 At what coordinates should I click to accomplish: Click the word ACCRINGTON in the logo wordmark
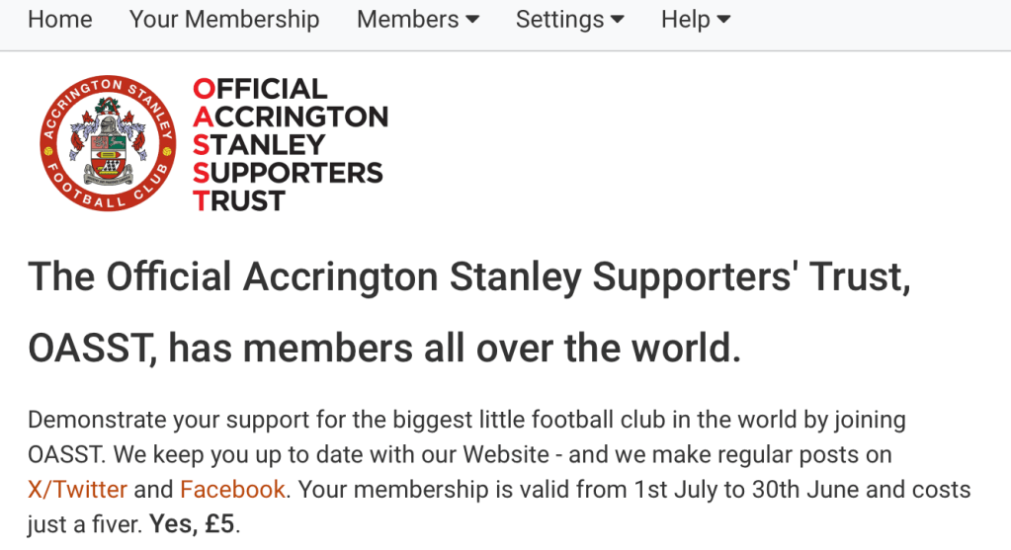(x=291, y=117)
